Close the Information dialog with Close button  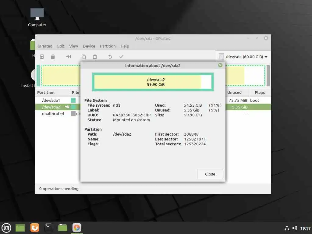click(x=210, y=174)
